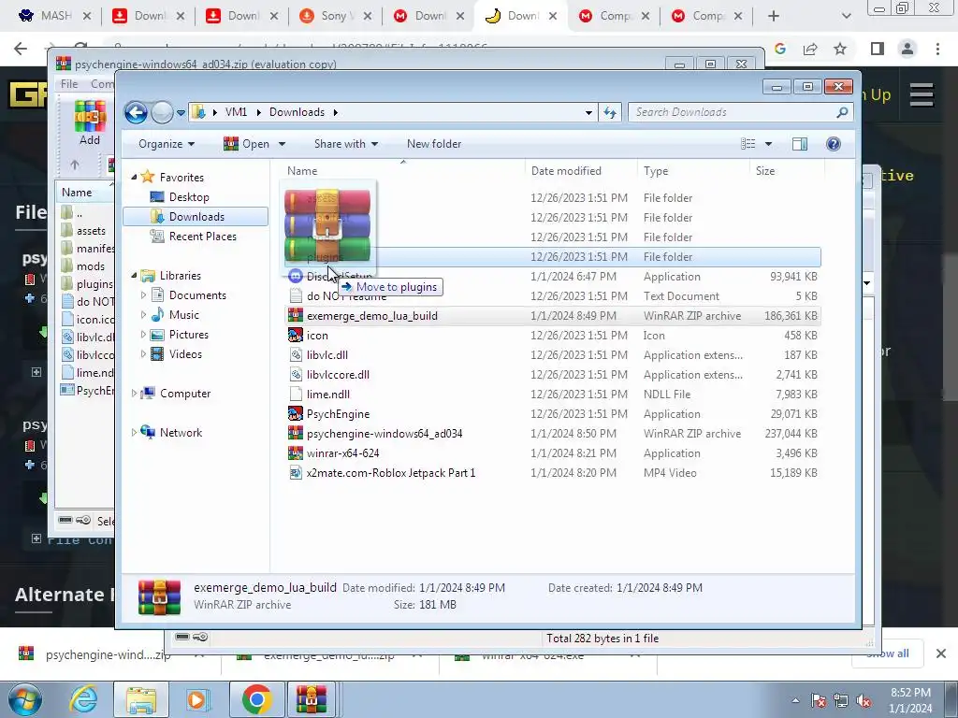Open the Windows Start button

point(25,700)
